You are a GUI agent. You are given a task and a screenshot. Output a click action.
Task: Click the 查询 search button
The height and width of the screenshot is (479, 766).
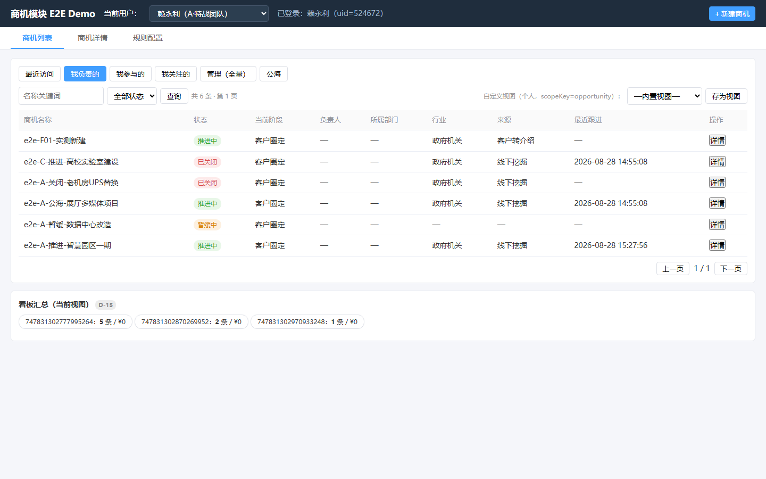coord(174,96)
